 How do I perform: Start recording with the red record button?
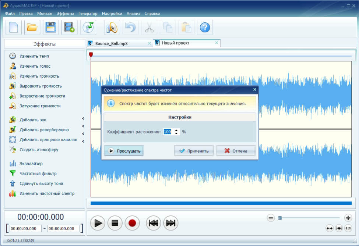[132, 223]
